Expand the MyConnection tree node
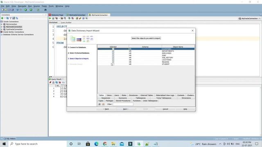Viewport: 262px width, 147px height. (2, 24)
